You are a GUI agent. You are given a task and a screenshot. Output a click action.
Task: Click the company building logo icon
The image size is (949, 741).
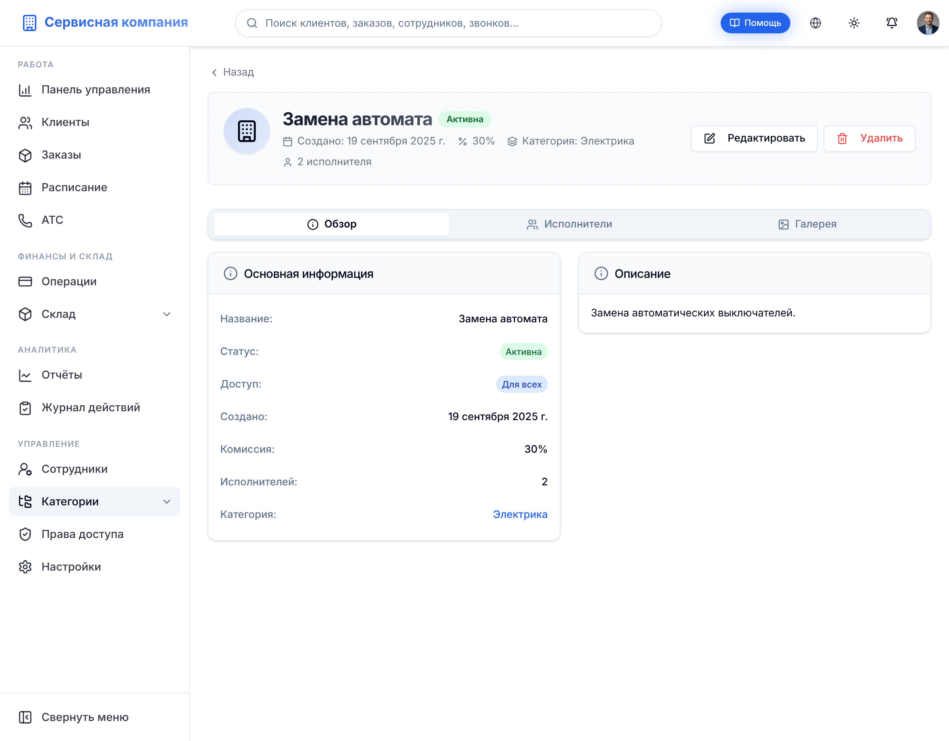[29, 23]
